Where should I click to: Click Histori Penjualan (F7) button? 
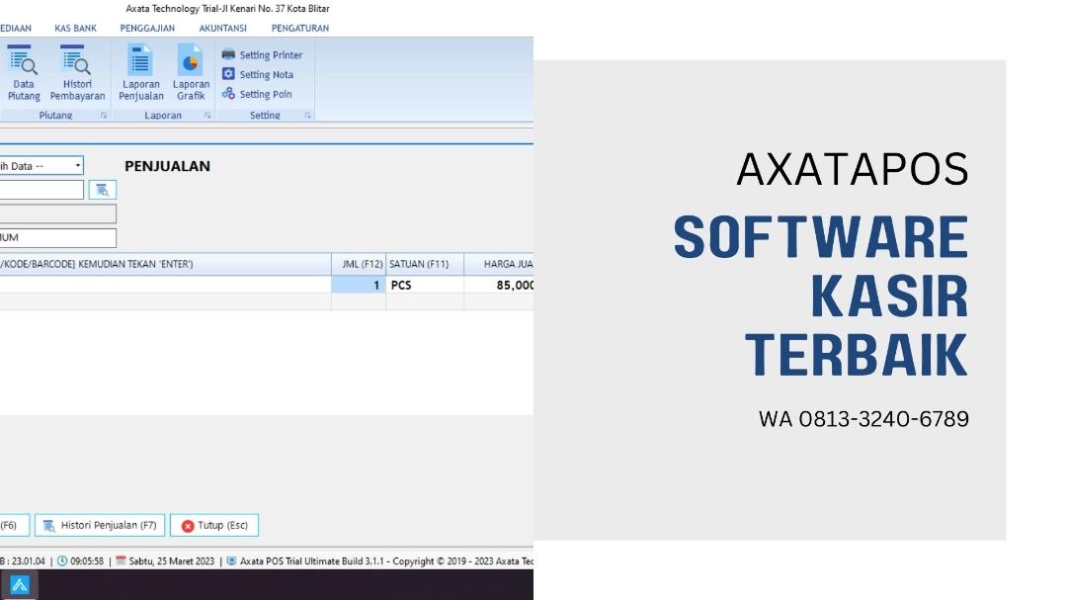(x=100, y=526)
